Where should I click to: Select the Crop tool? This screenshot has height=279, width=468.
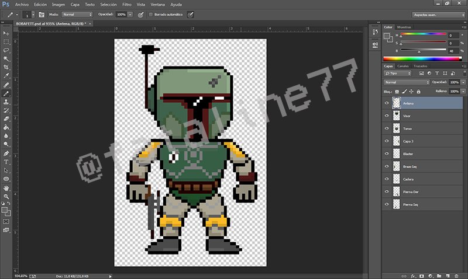click(6, 67)
